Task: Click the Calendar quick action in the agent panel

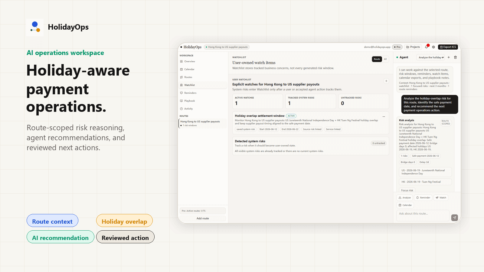Action: (x=405, y=205)
